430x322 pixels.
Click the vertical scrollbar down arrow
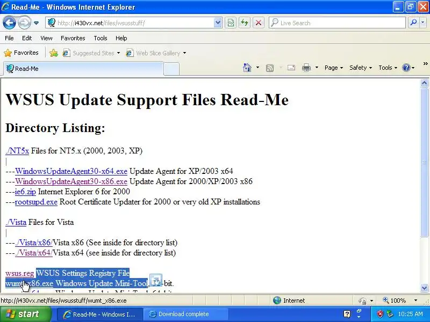425,288
